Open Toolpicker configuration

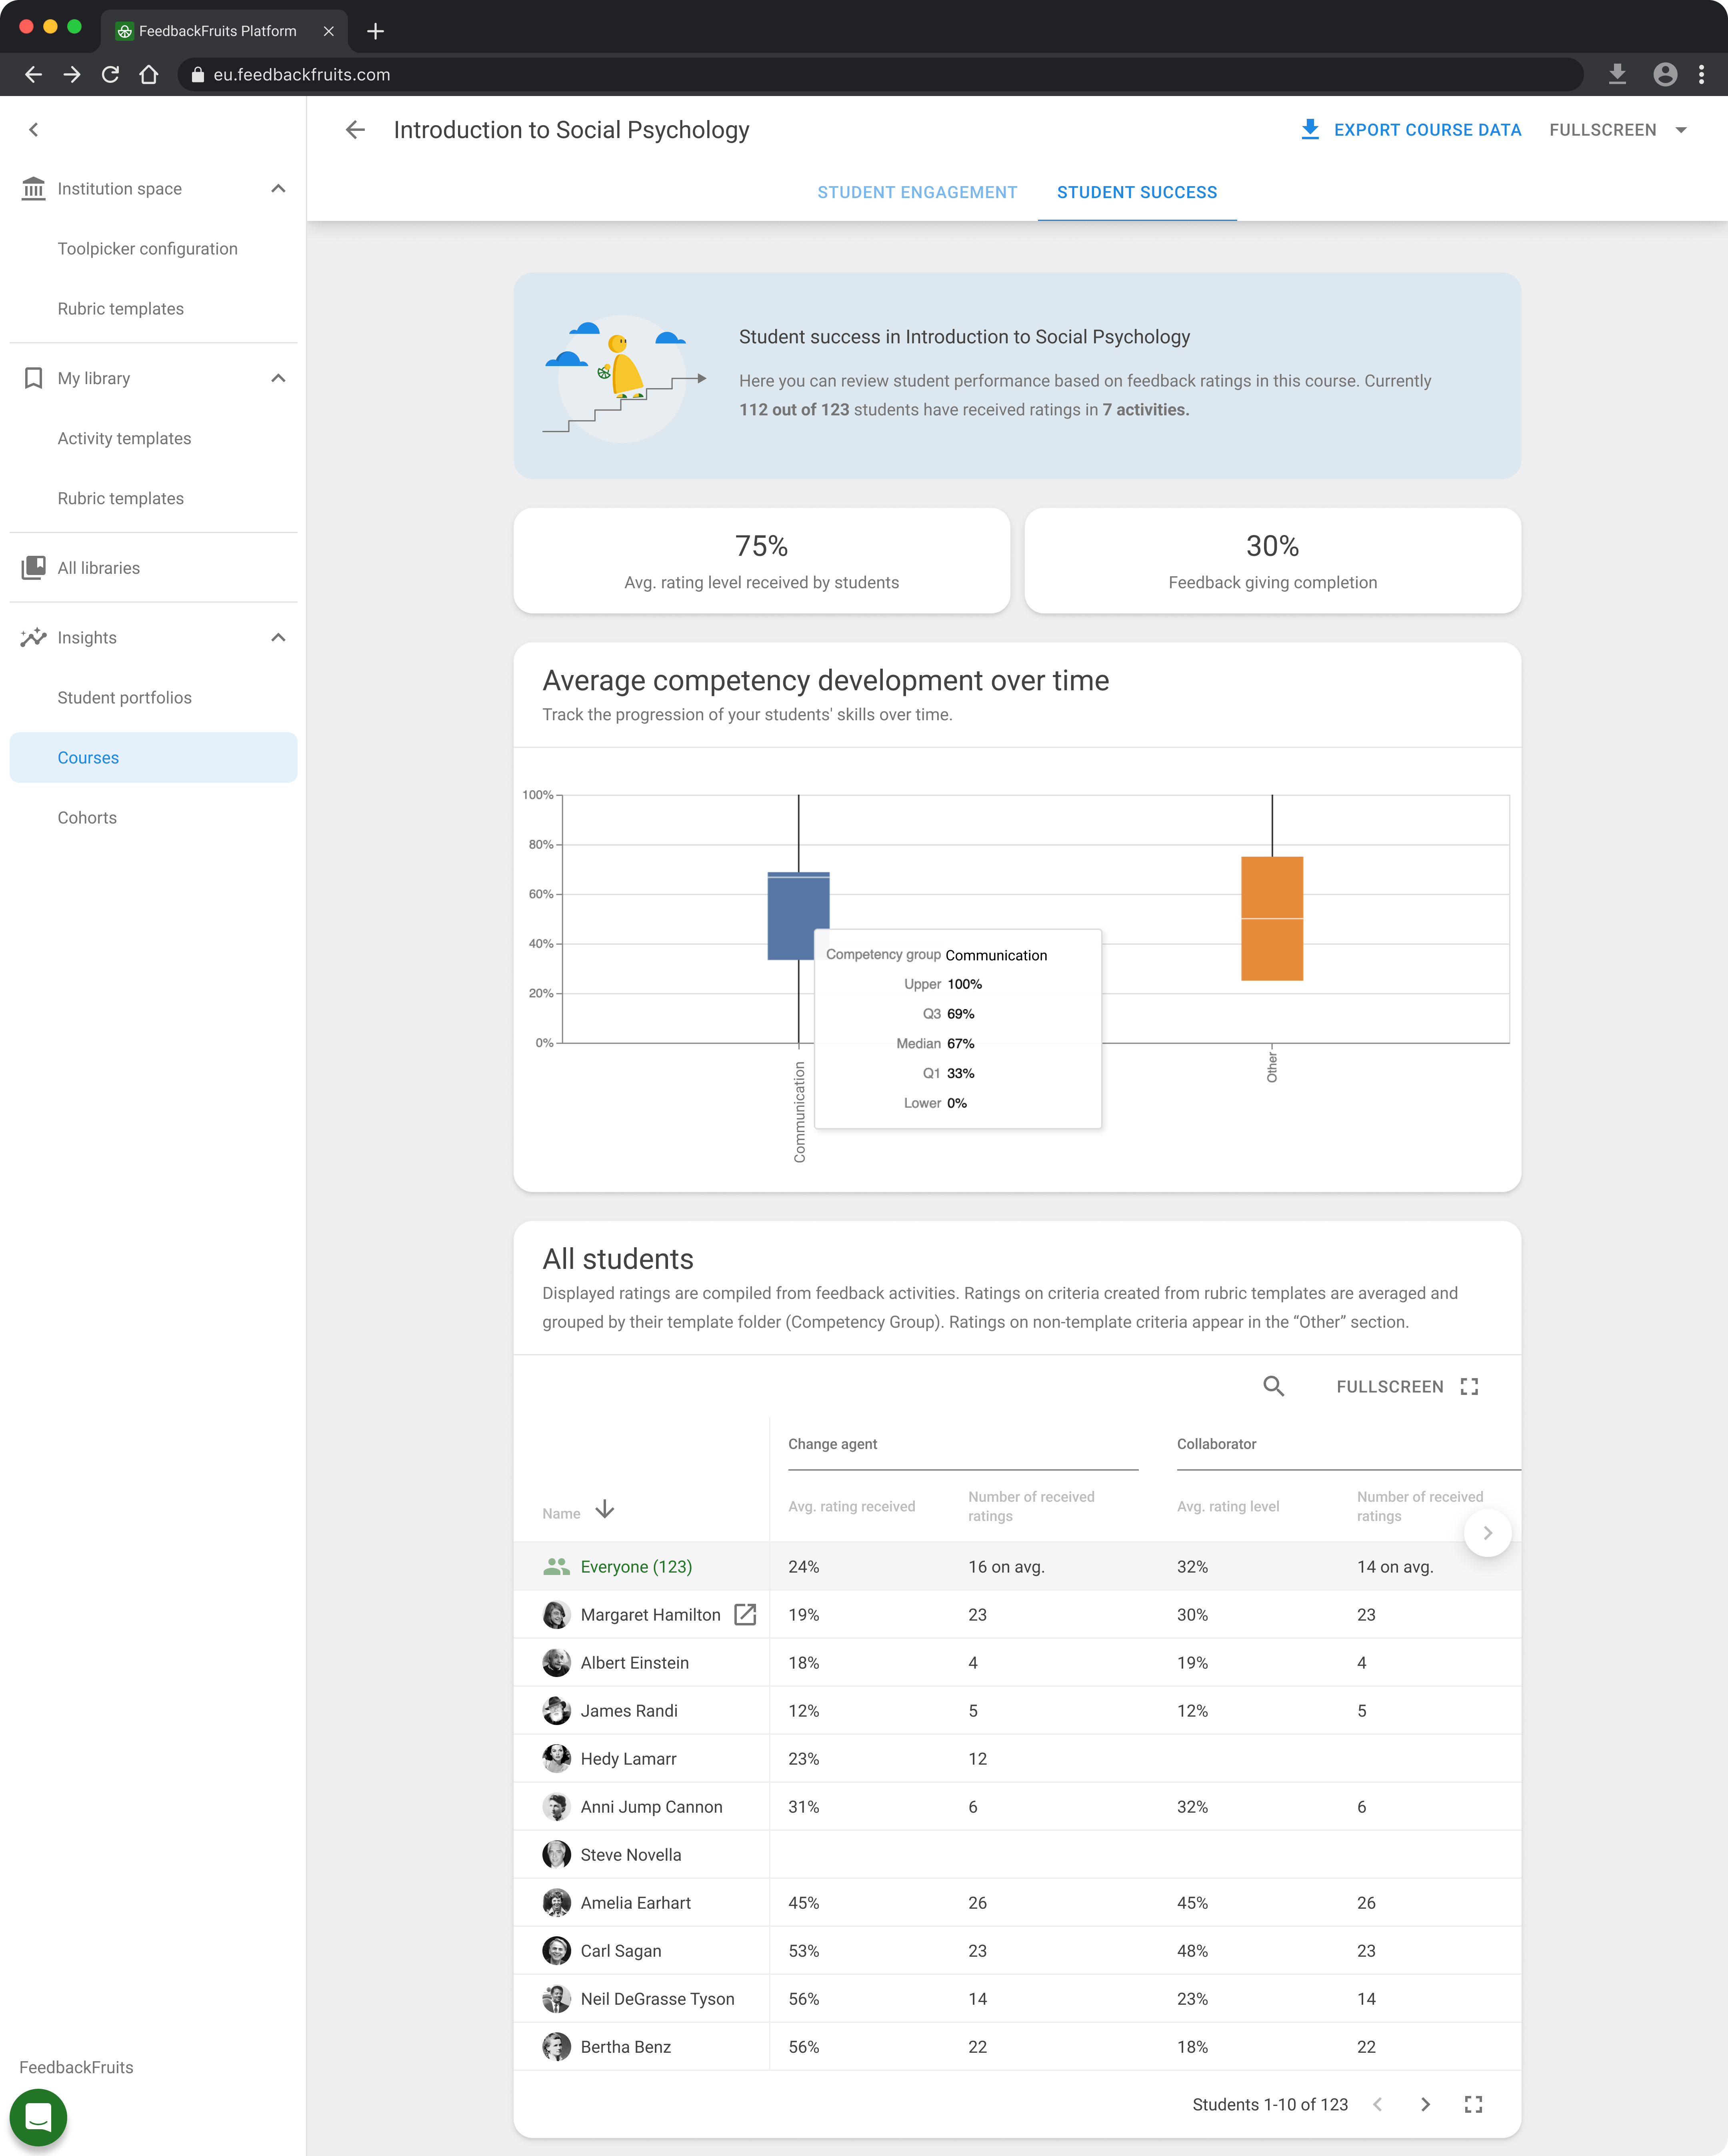click(148, 249)
